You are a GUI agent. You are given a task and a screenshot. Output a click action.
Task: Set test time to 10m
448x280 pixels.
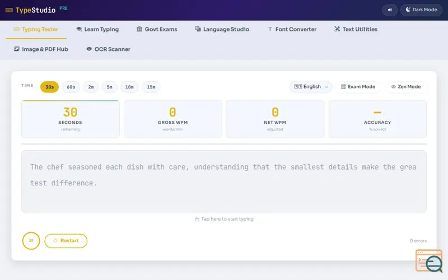pos(129,87)
